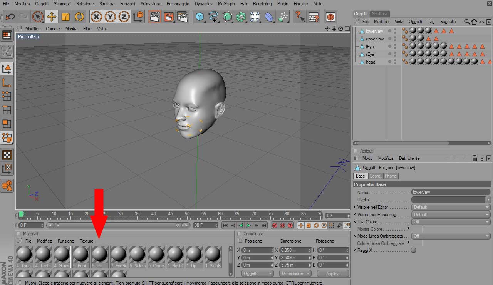Add a cube primitive object
This screenshot has width=493, height=285.
click(200, 17)
